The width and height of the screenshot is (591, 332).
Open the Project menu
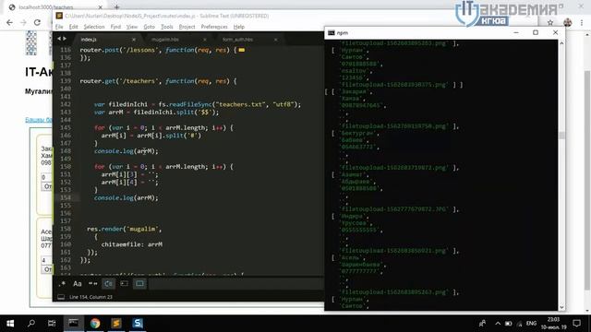pyautogui.click(x=187, y=27)
